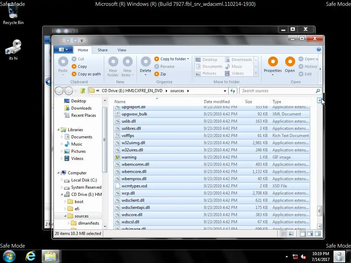Move to Music in the folder gallery
The width and height of the screenshot is (351, 263).
(x=233, y=66)
